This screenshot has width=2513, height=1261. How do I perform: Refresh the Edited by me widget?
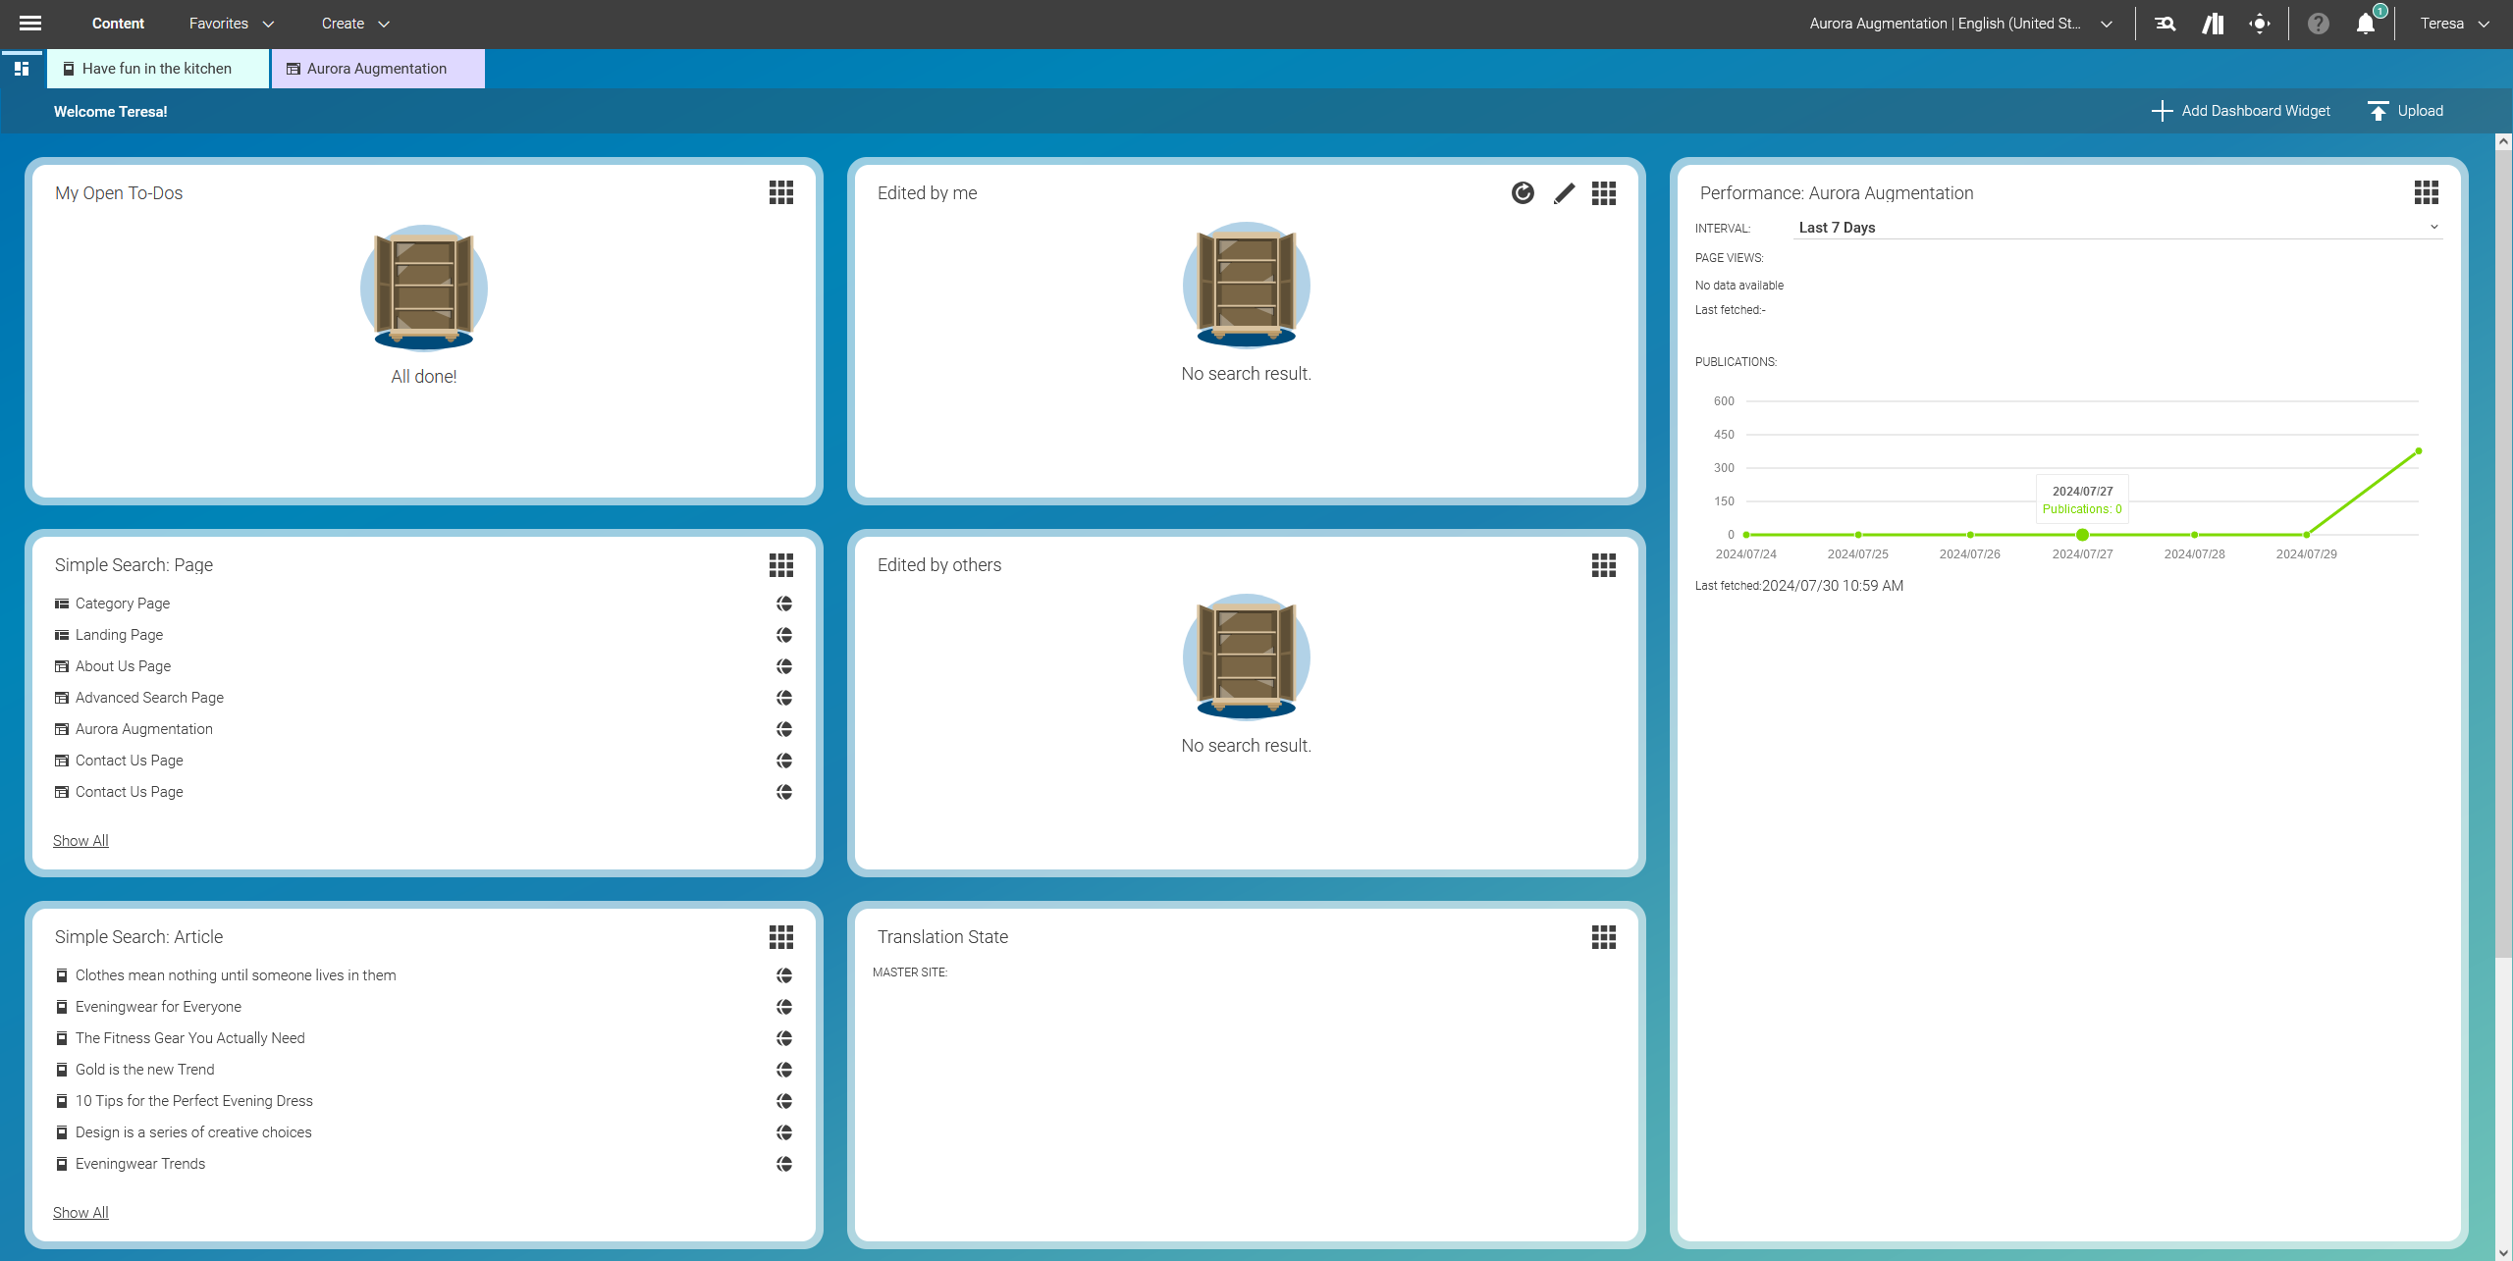pos(1522,193)
